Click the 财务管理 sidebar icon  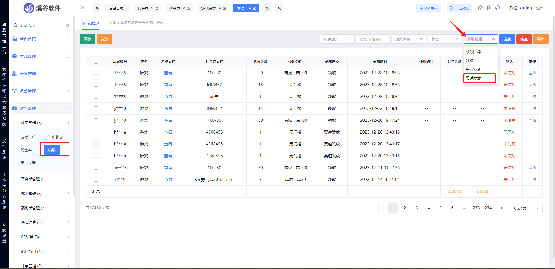point(14,108)
